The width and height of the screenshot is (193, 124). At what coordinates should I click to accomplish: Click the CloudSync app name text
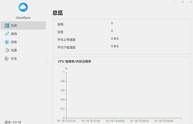(x=23, y=18)
